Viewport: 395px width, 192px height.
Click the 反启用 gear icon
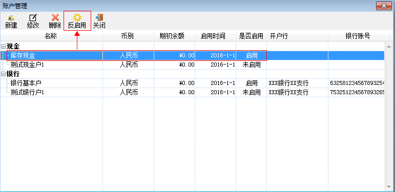point(77,17)
